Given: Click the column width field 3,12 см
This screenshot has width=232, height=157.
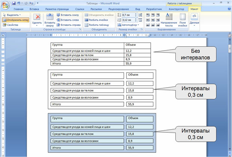Looking at the screenshot, I should (127, 19).
